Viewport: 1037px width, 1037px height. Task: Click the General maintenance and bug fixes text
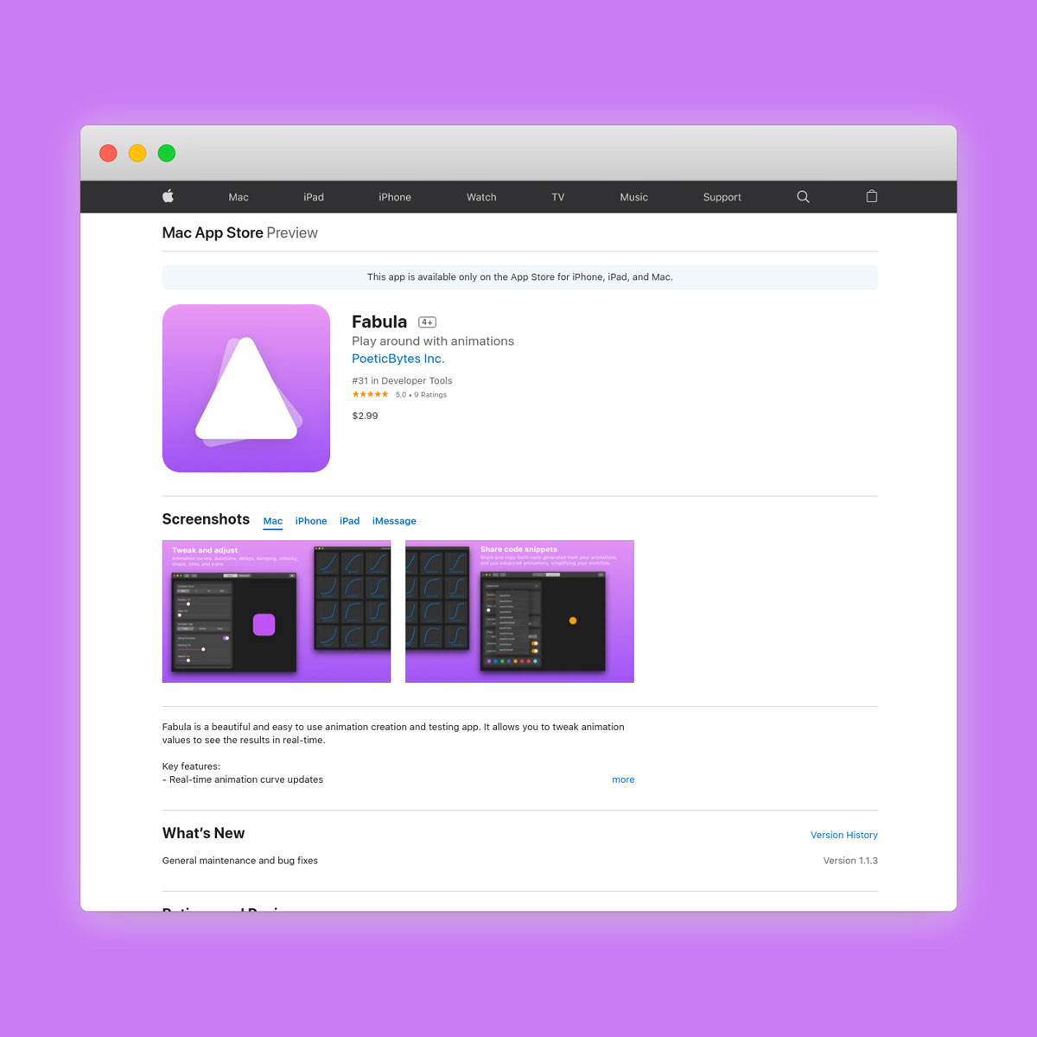240,861
